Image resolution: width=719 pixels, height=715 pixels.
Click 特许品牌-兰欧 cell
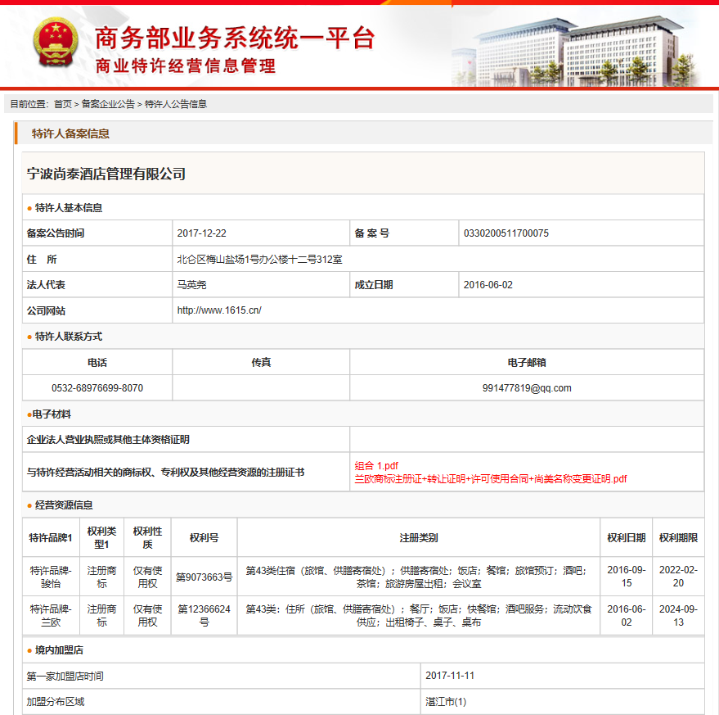click(51, 615)
